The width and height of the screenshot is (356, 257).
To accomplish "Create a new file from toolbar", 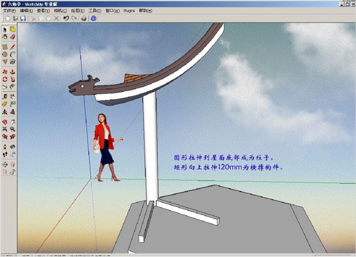I will click(8, 18).
